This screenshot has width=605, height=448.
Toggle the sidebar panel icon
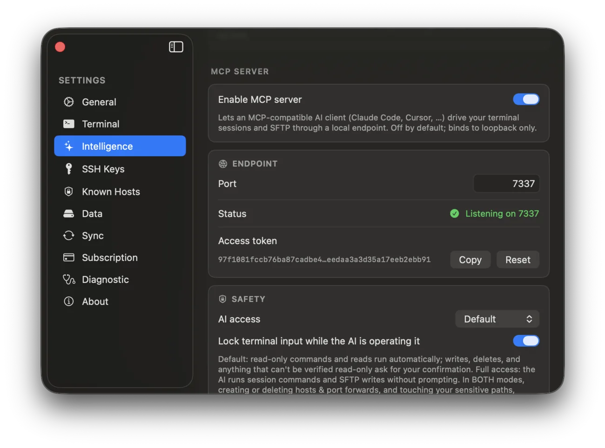(x=176, y=47)
